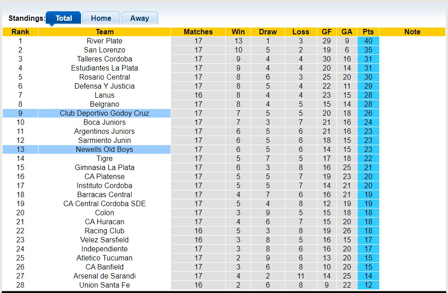This screenshot has width=448, height=293.
Task: Sort table by the Win column
Action: click(x=238, y=32)
